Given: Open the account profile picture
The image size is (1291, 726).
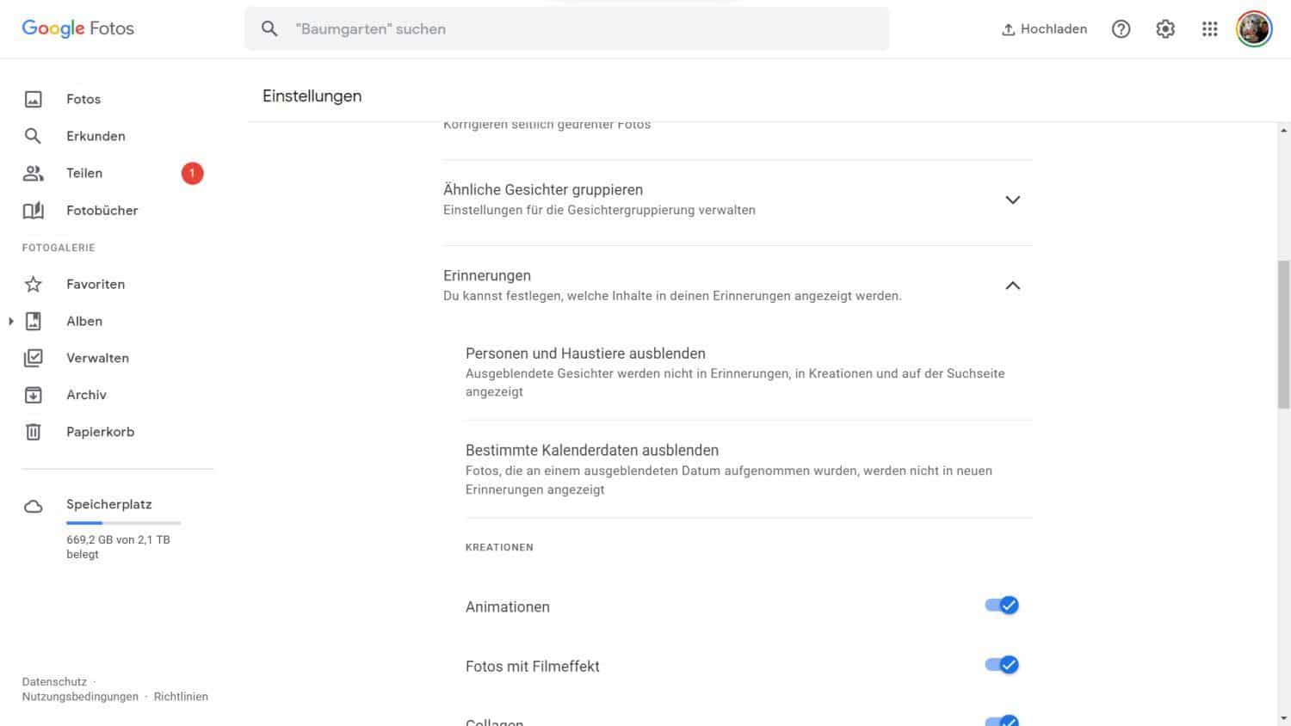Looking at the screenshot, I should (1254, 29).
